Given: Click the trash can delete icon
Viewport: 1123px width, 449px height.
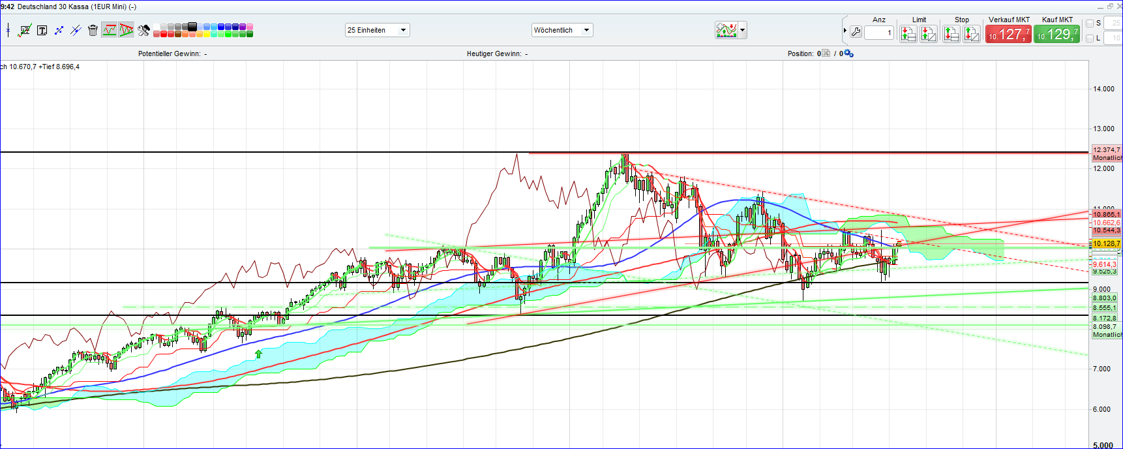Looking at the screenshot, I should coord(93,30).
